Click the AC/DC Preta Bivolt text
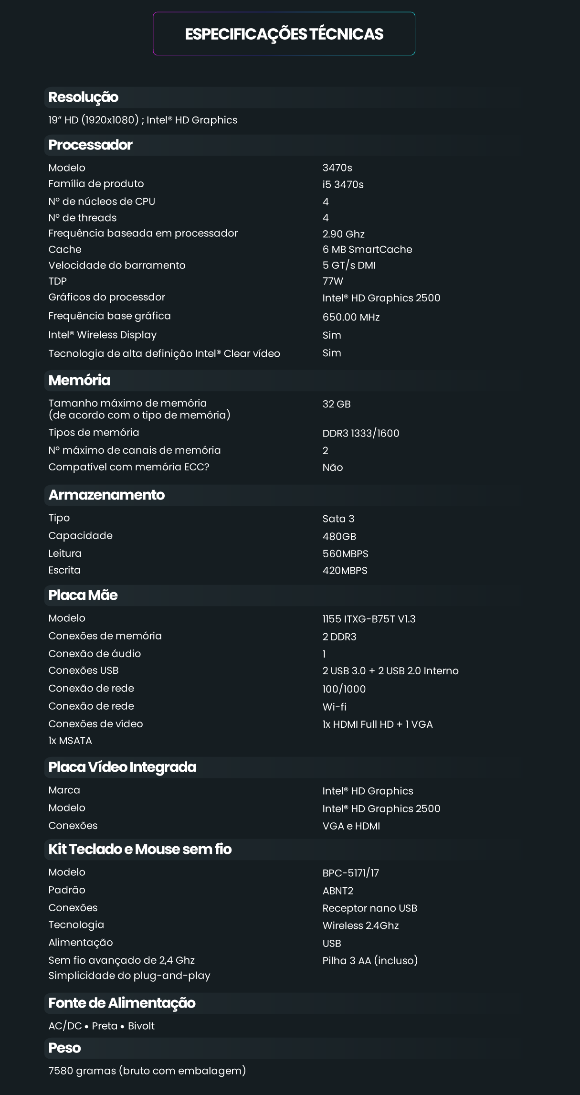 pos(101,1026)
